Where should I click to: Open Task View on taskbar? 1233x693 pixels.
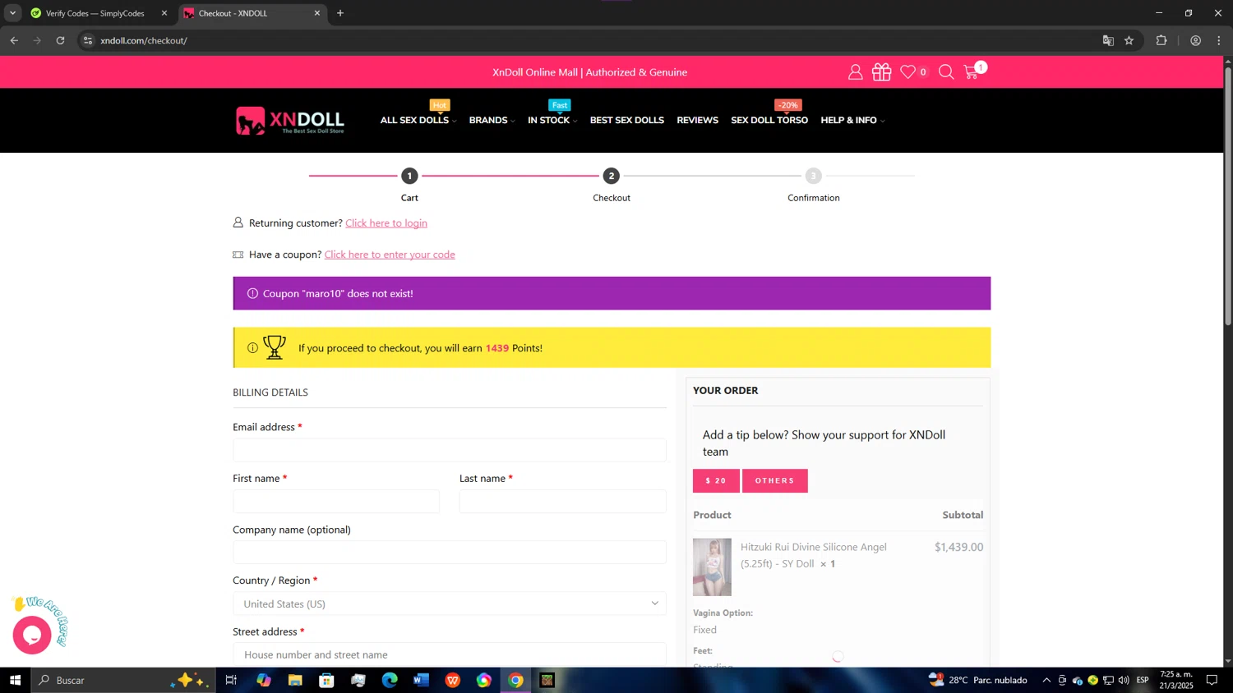(231, 680)
